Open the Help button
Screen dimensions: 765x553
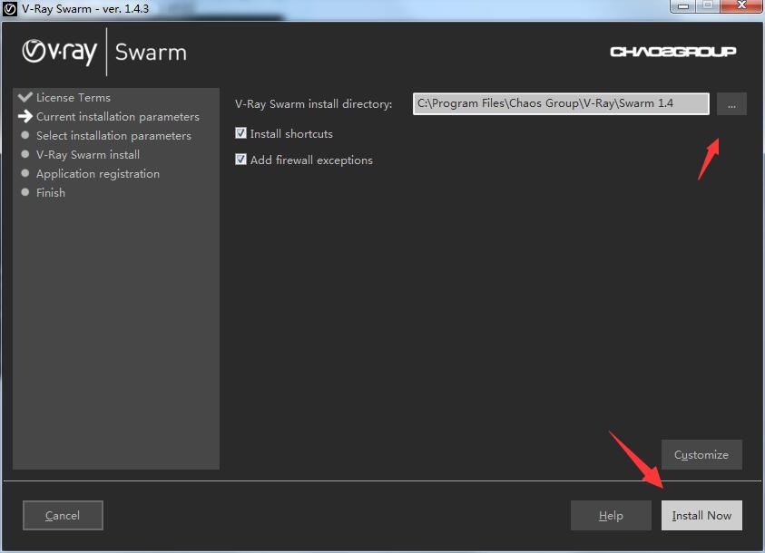point(611,515)
